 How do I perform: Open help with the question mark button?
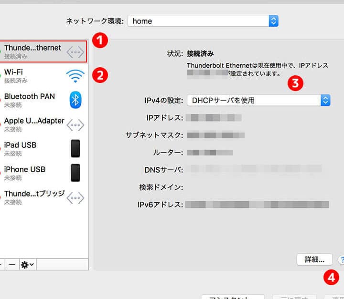[341, 259]
